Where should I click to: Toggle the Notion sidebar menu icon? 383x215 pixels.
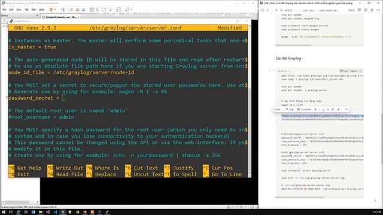click(263, 10)
